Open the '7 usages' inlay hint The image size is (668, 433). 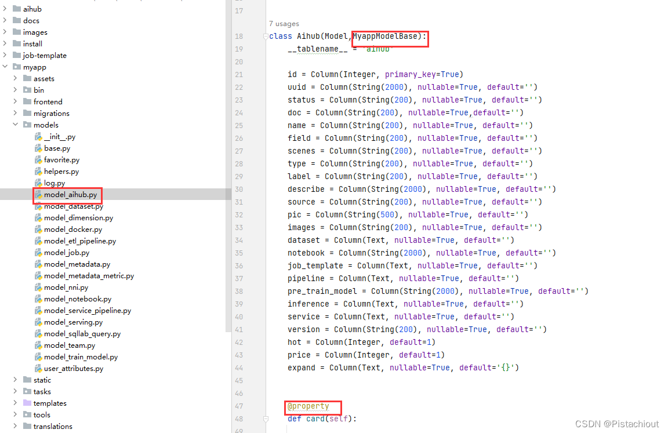click(x=284, y=24)
